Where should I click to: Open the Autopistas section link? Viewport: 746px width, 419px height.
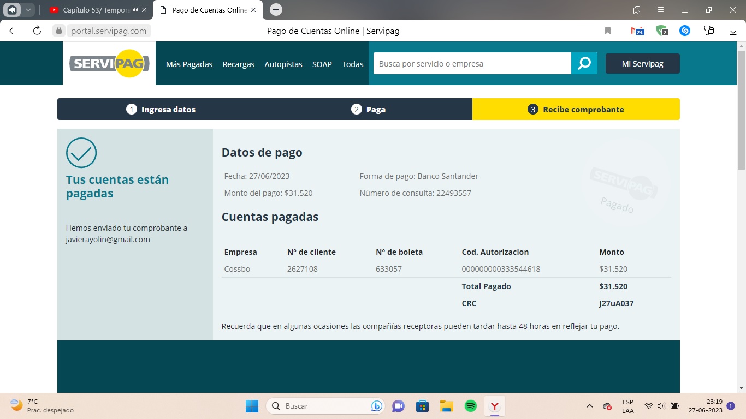283,64
